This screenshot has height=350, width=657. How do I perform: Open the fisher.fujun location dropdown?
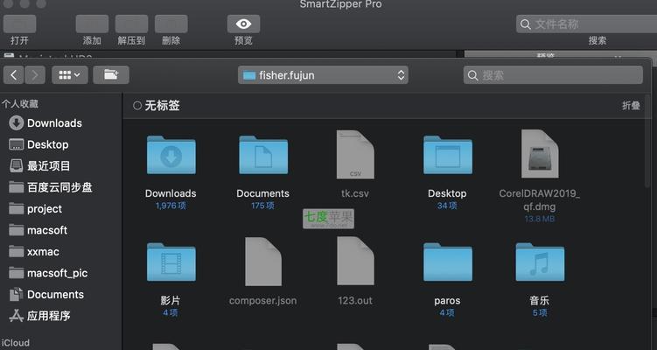click(x=323, y=75)
